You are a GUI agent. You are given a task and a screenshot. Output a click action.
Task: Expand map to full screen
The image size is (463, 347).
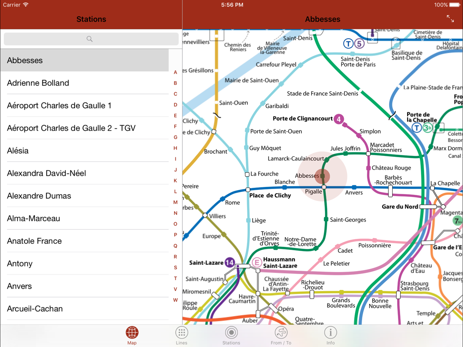point(450,18)
